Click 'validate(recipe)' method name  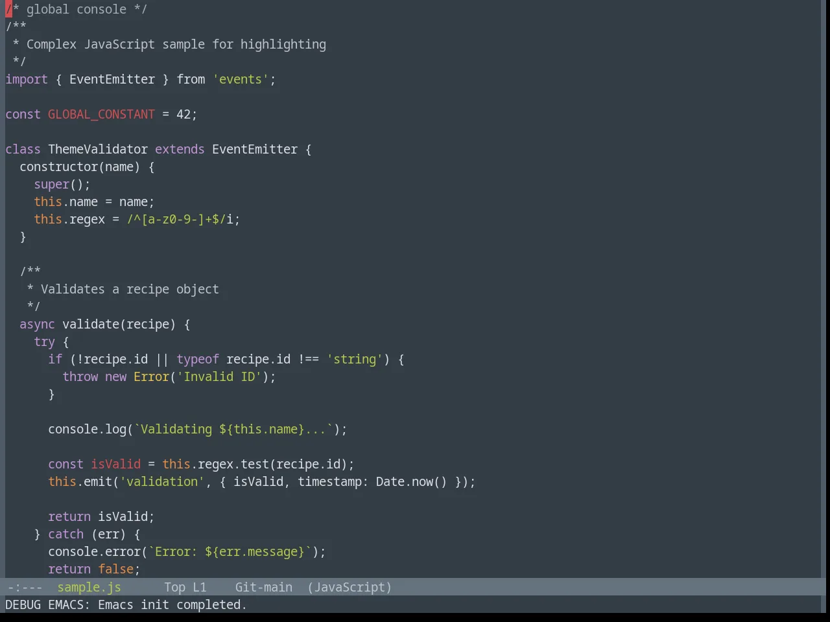(x=119, y=324)
